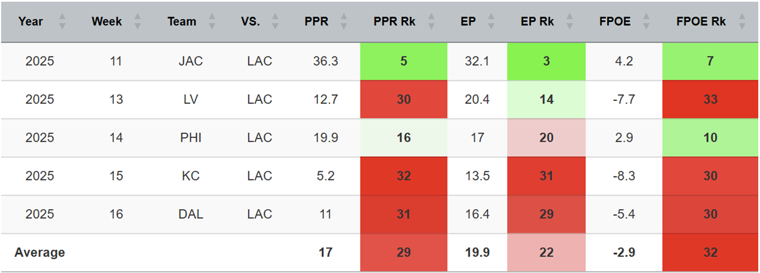This screenshot has width=760, height=273.
Task: Click FPOE Rk sort arrows
Action: coord(742,22)
